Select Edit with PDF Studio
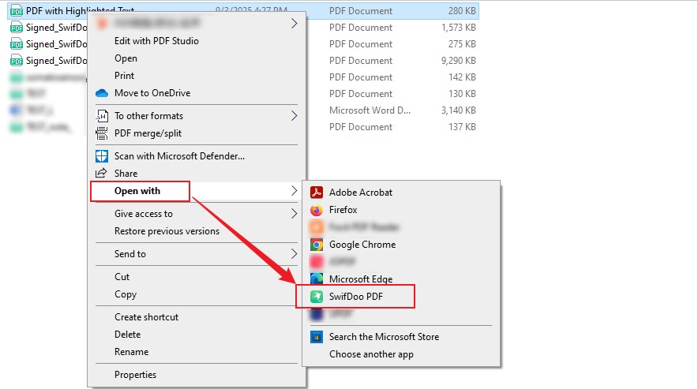This screenshot has width=698, height=389. [x=156, y=41]
